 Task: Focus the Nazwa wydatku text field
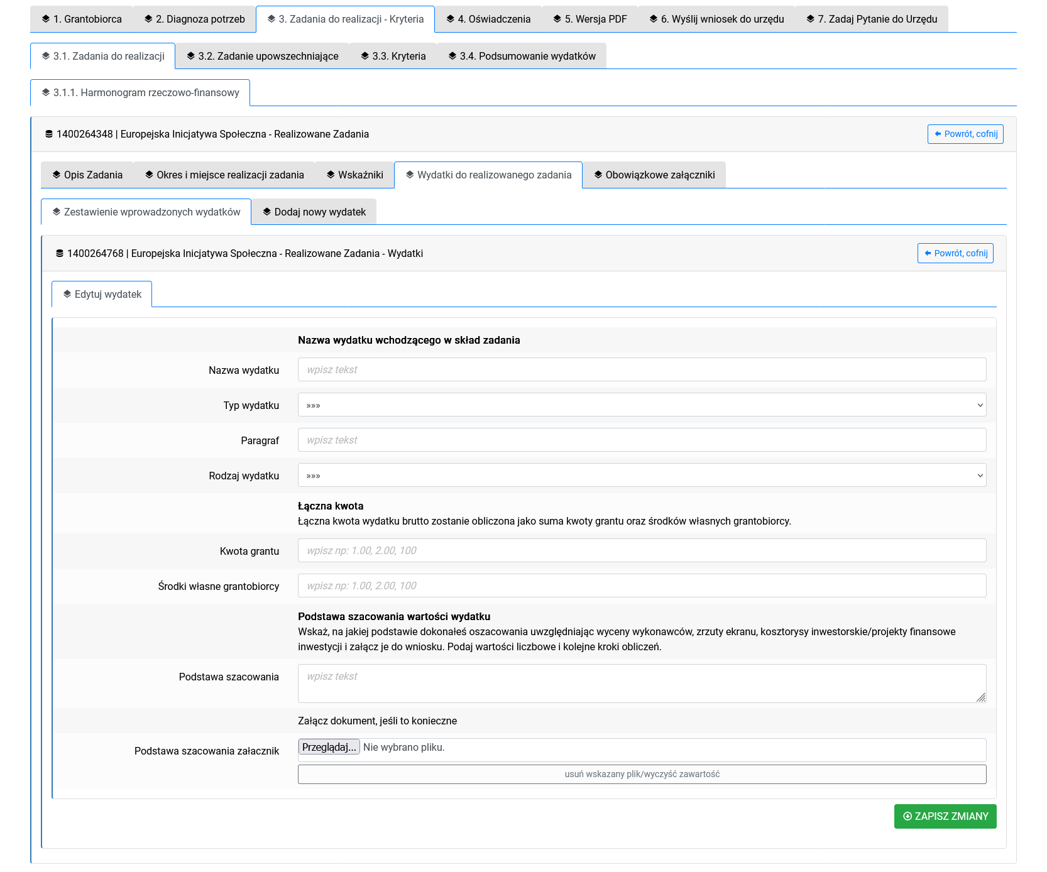coord(642,370)
